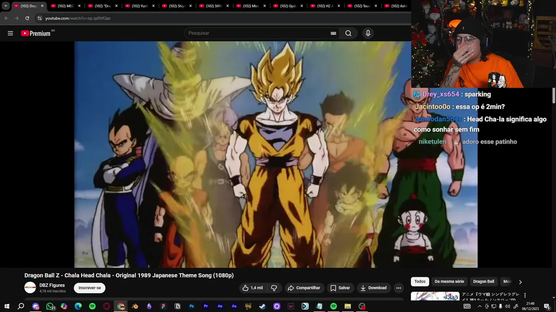Click the chat overlay scrollbar
The image size is (556, 312).
(x=554, y=95)
